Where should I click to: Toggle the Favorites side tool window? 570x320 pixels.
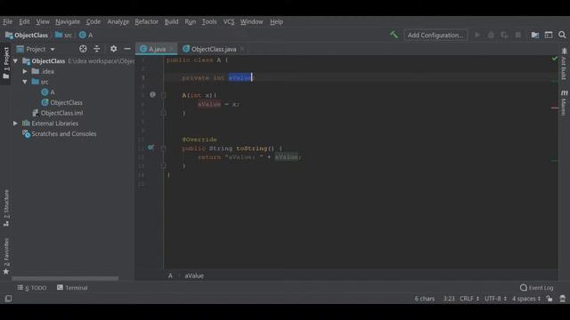pos(6,256)
